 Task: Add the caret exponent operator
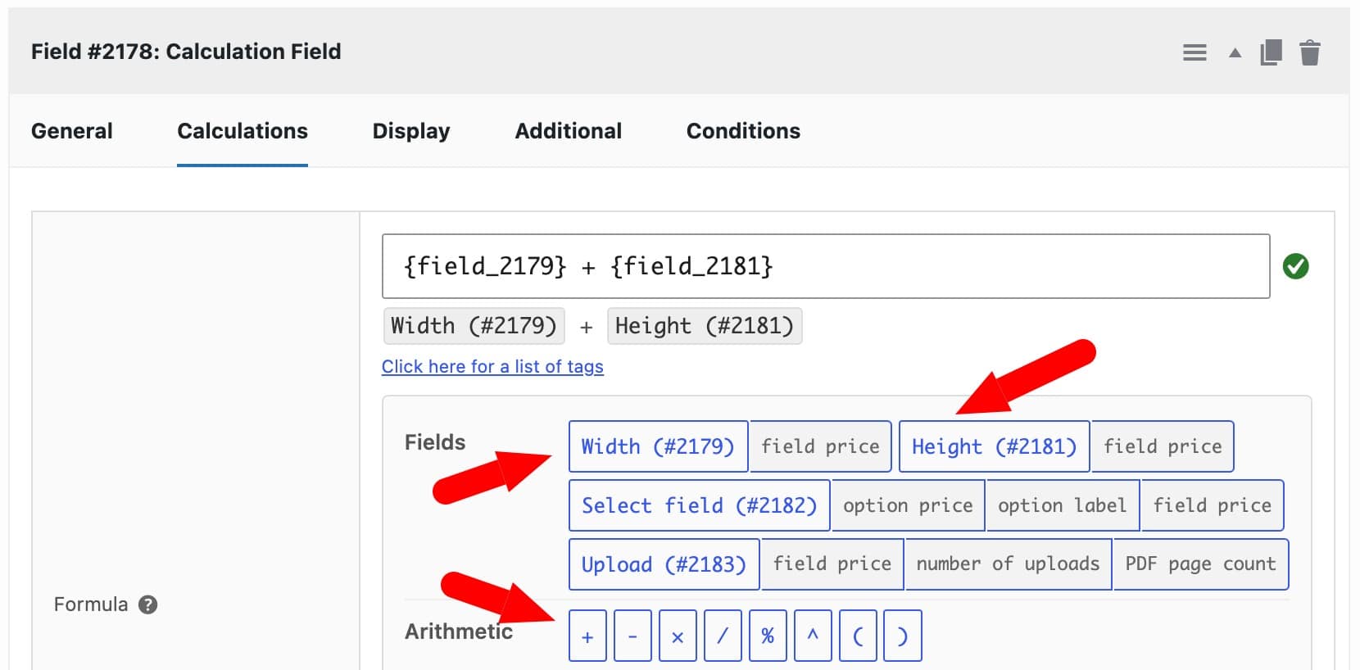pos(813,636)
